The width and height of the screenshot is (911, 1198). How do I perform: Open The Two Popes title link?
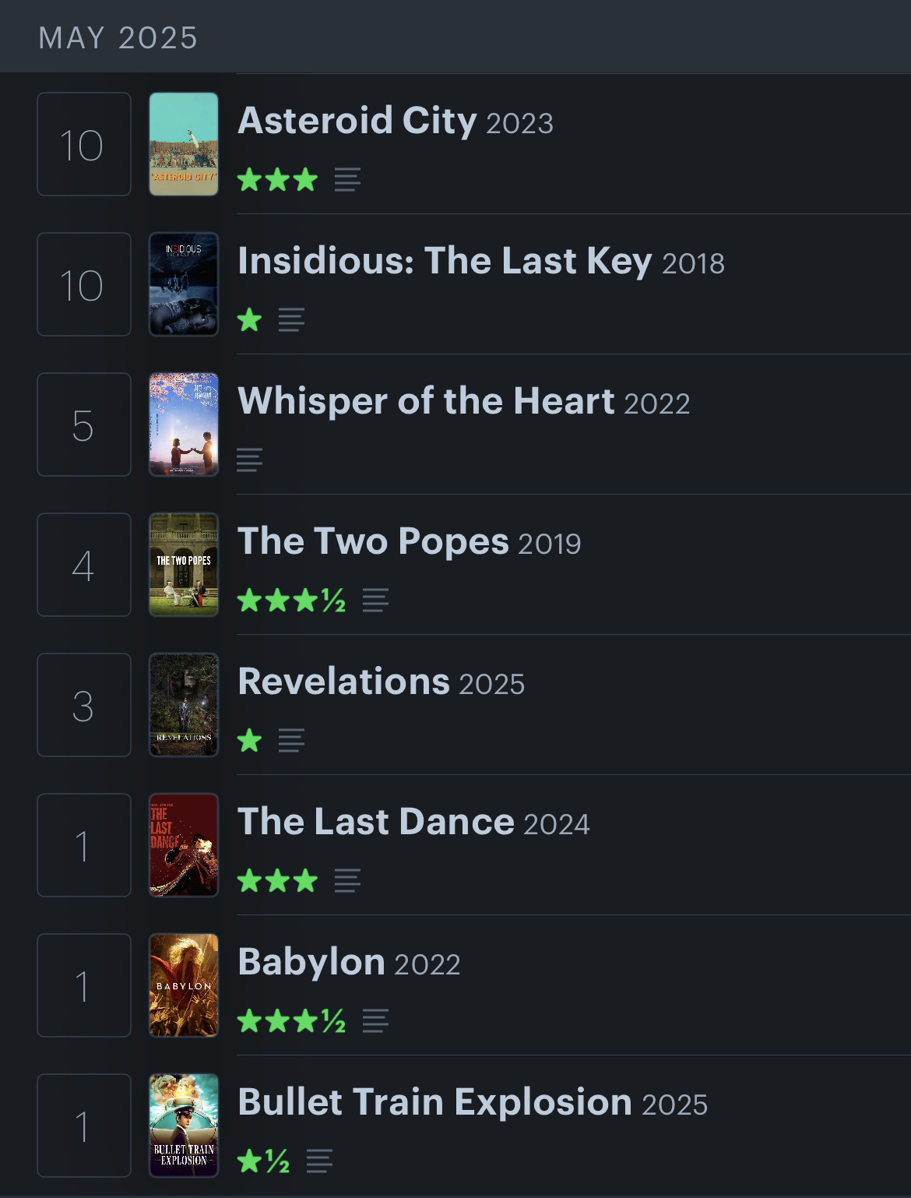tap(373, 541)
